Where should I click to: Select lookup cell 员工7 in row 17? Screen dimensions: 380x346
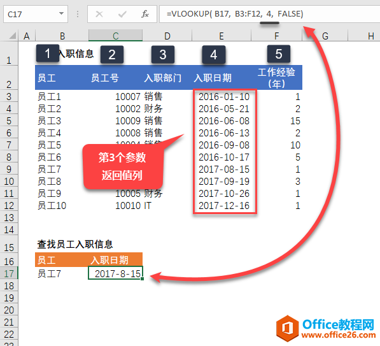[x=62, y=273]
